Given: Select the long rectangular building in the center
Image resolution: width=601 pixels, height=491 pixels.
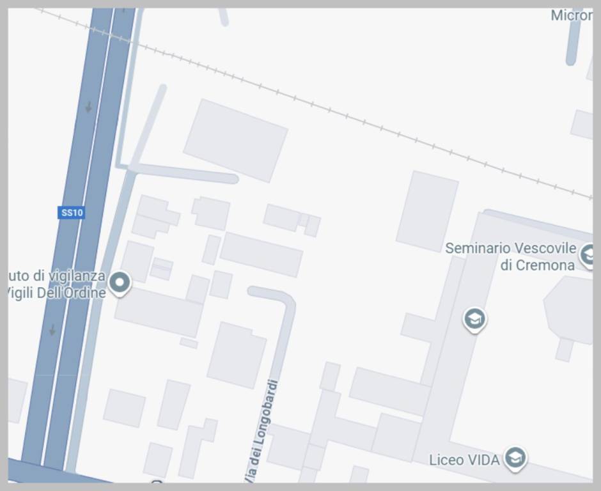Looking at the screenshot, I should pos(261,254).
